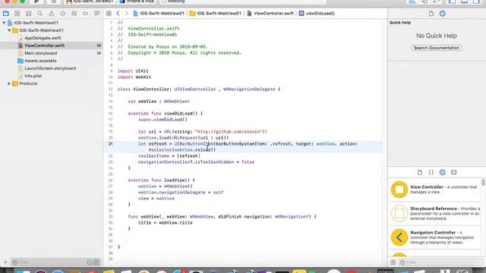Go back in editor history
This screenshot has width=486, height=273.
point(118,14)
